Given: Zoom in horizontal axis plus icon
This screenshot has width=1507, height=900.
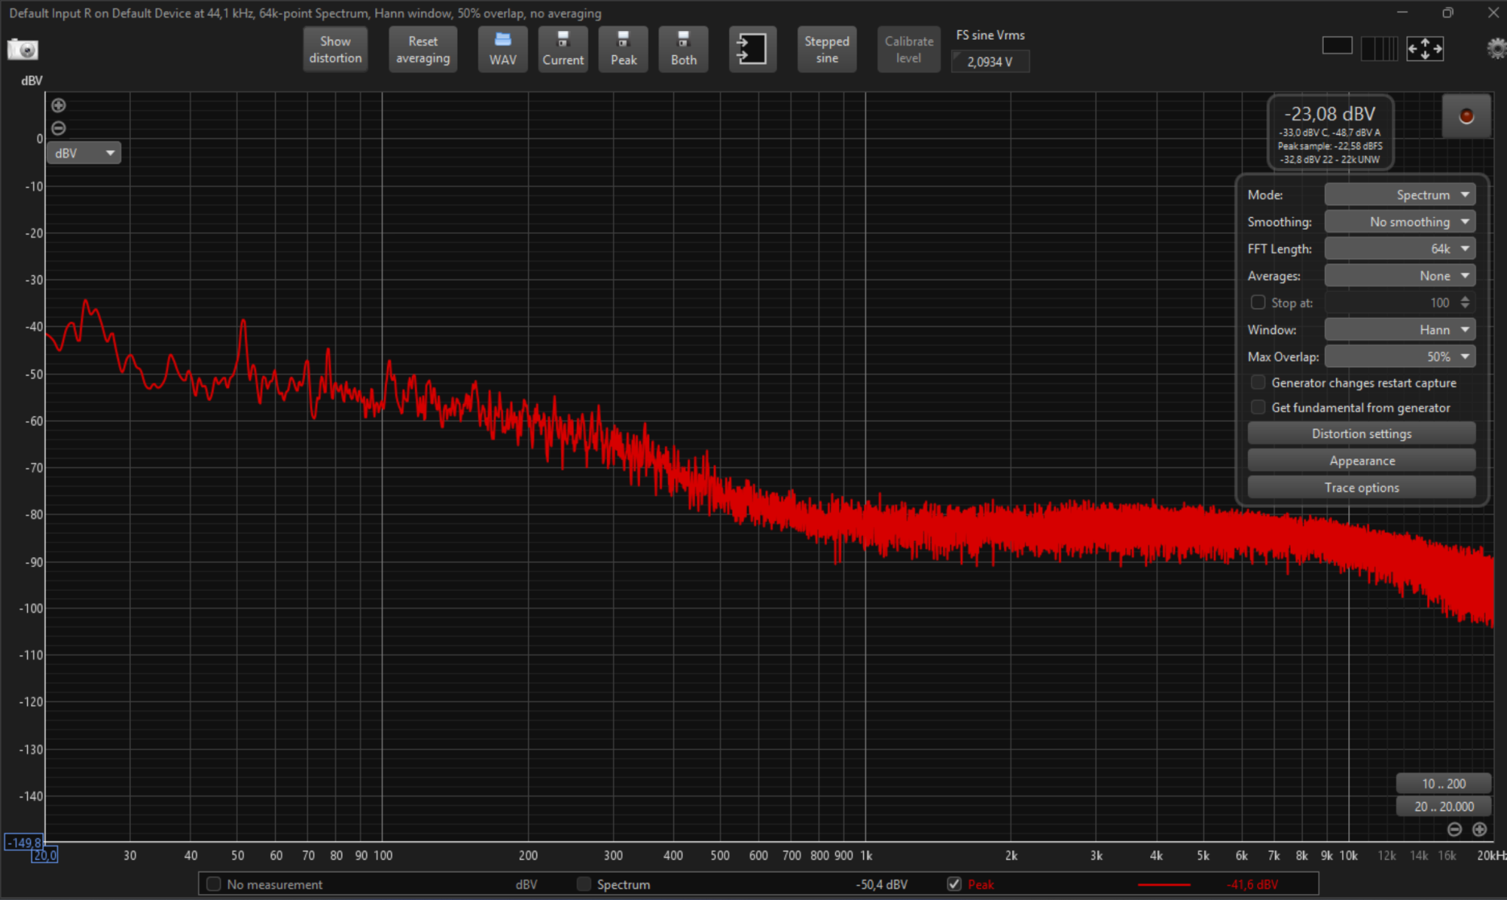Looking at the screenshot, I should (x=1479, y=829).
